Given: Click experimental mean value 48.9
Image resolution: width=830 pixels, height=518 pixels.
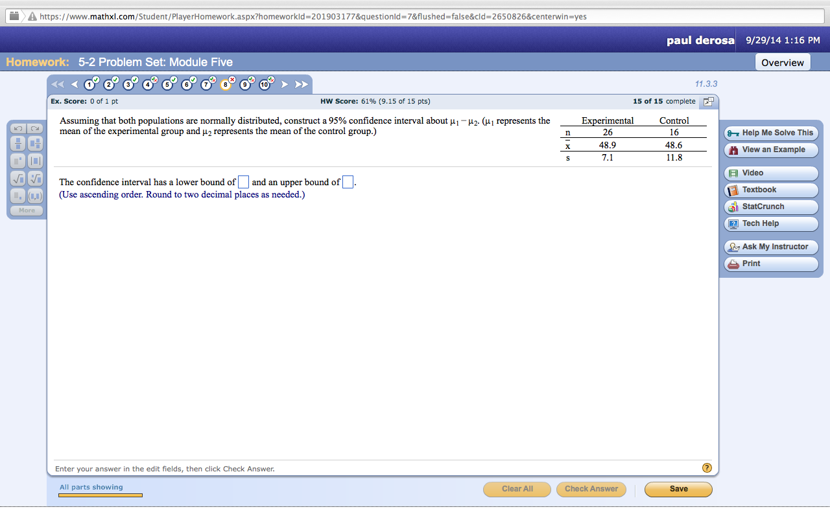Looking at the screenshot, I should [x=608, y=145].
